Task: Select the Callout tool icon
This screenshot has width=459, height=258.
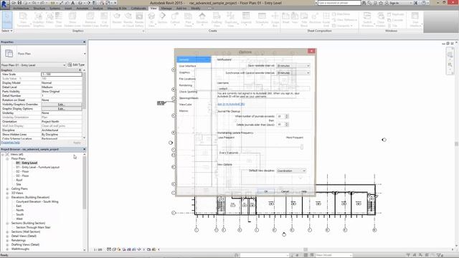Action: coord(175,19)
